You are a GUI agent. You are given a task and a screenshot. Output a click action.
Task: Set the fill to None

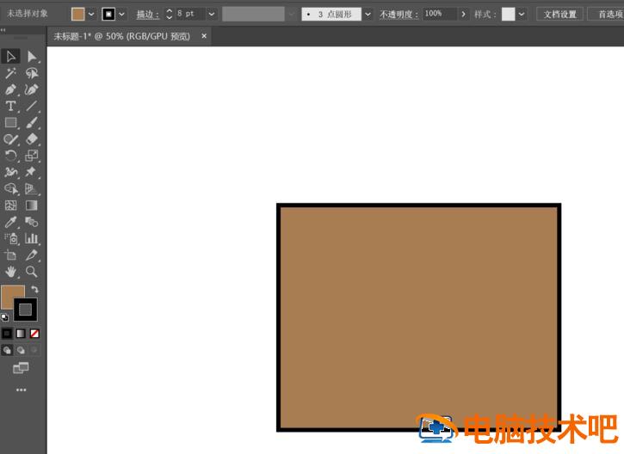[34, 333]
